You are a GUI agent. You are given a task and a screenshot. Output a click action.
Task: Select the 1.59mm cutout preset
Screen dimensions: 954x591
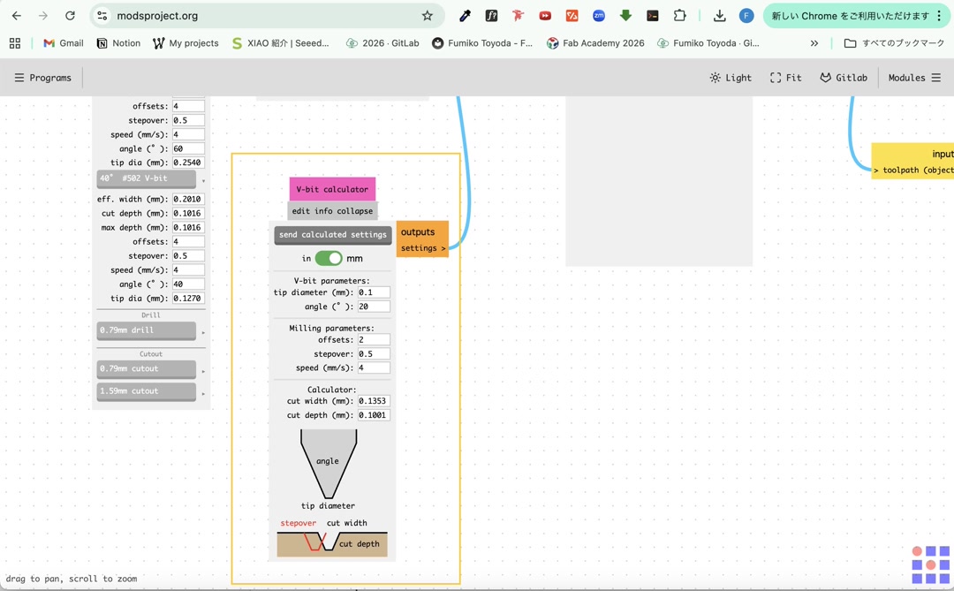click(x=145, y=390)
